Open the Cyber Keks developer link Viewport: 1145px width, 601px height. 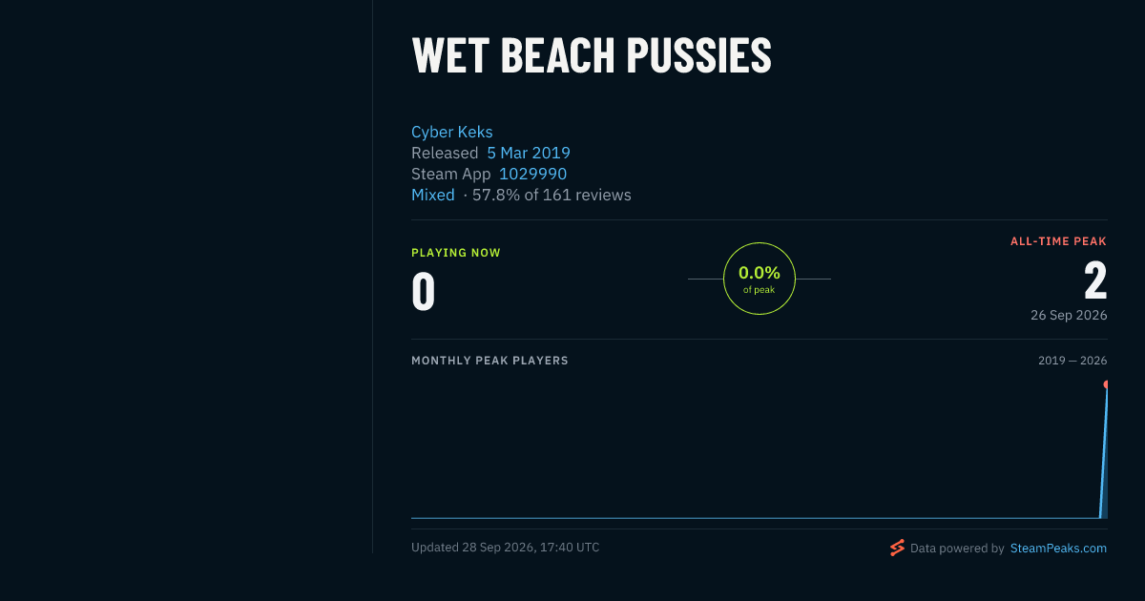pos(452,132)
